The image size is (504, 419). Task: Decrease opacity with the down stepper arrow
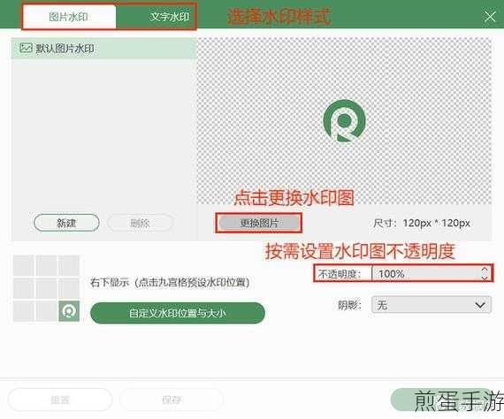485,278
